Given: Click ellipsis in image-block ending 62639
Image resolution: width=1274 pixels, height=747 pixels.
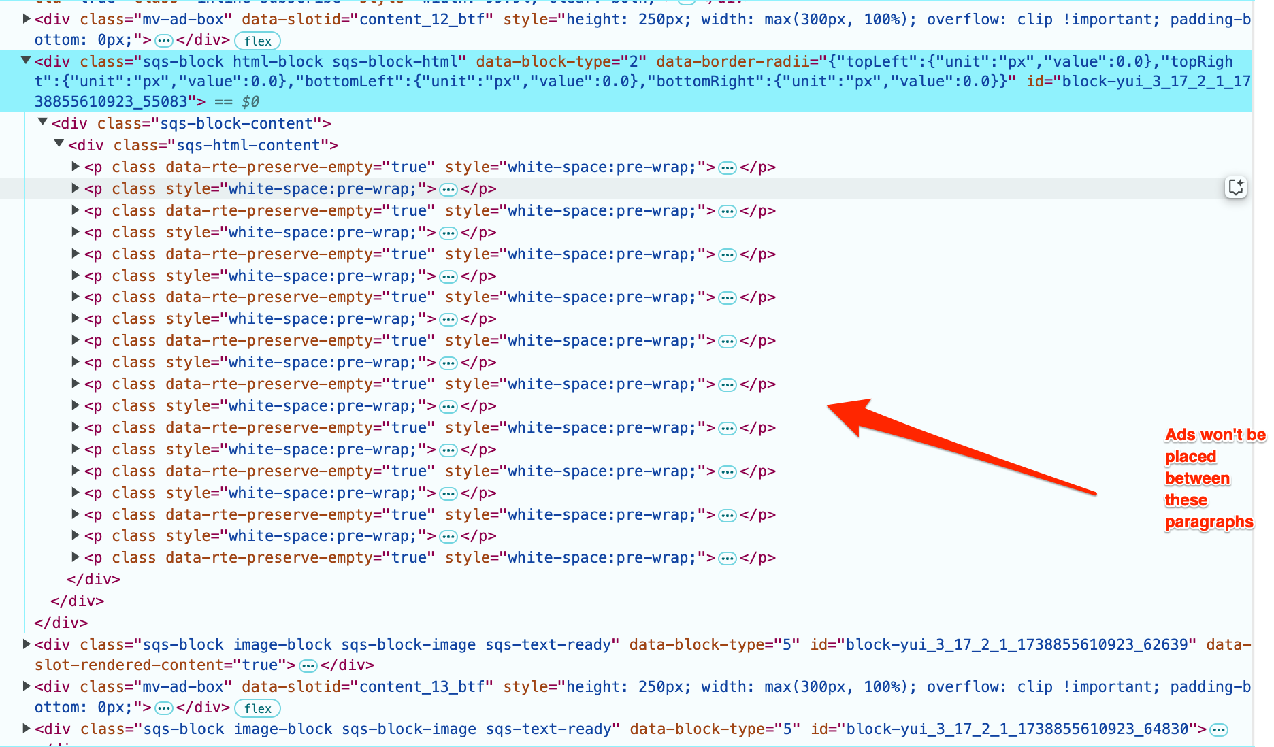Looking at the screenshot, I should 308,665.
